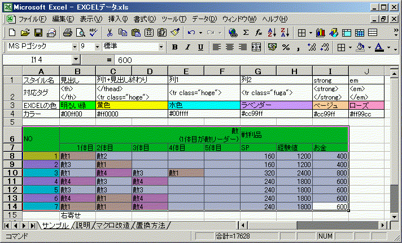Select row 10 header
402x243 pixels.
(x=12, y=173)
